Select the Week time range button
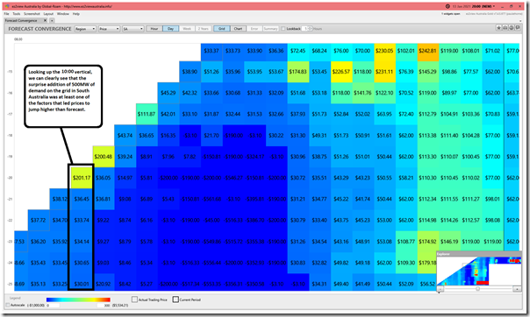This screenshot has width=530, height=317. coord(187,29)
